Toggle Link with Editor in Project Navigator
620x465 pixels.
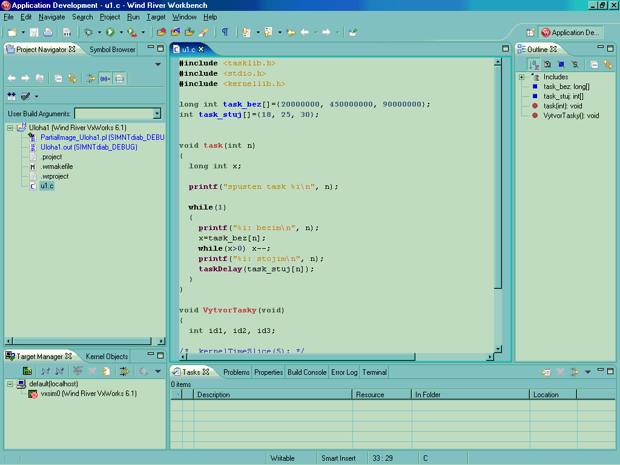72,78
